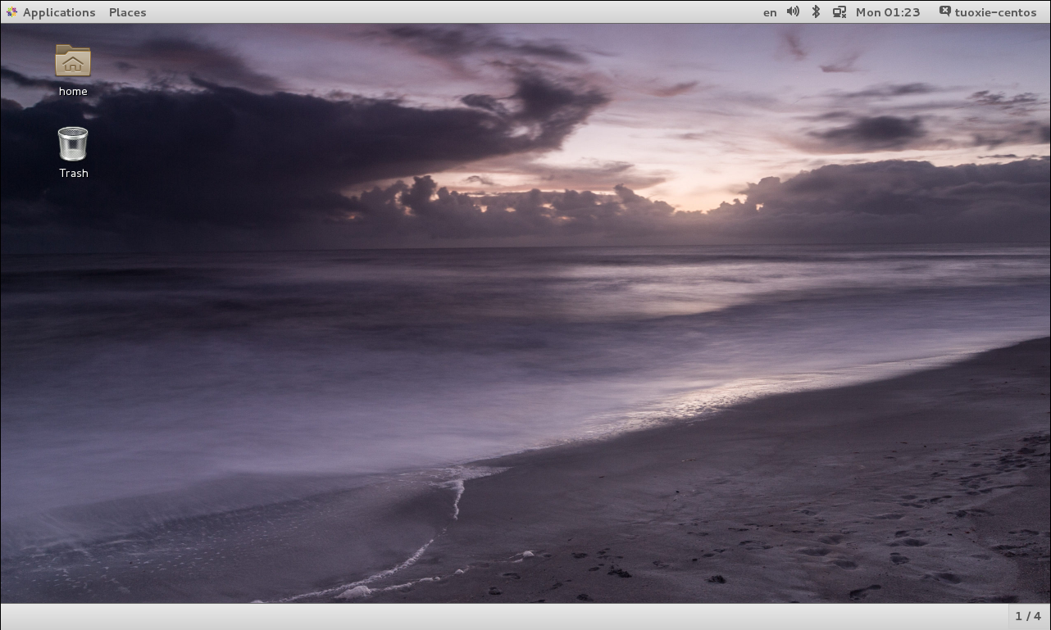Open the Mon 01:23 clock calendar
Viewport: 1051px width, 630px height.
[888, 12]
